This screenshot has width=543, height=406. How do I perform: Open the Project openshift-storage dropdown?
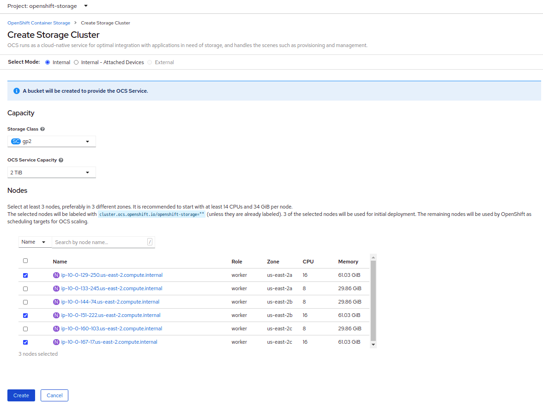pos(48,6)
